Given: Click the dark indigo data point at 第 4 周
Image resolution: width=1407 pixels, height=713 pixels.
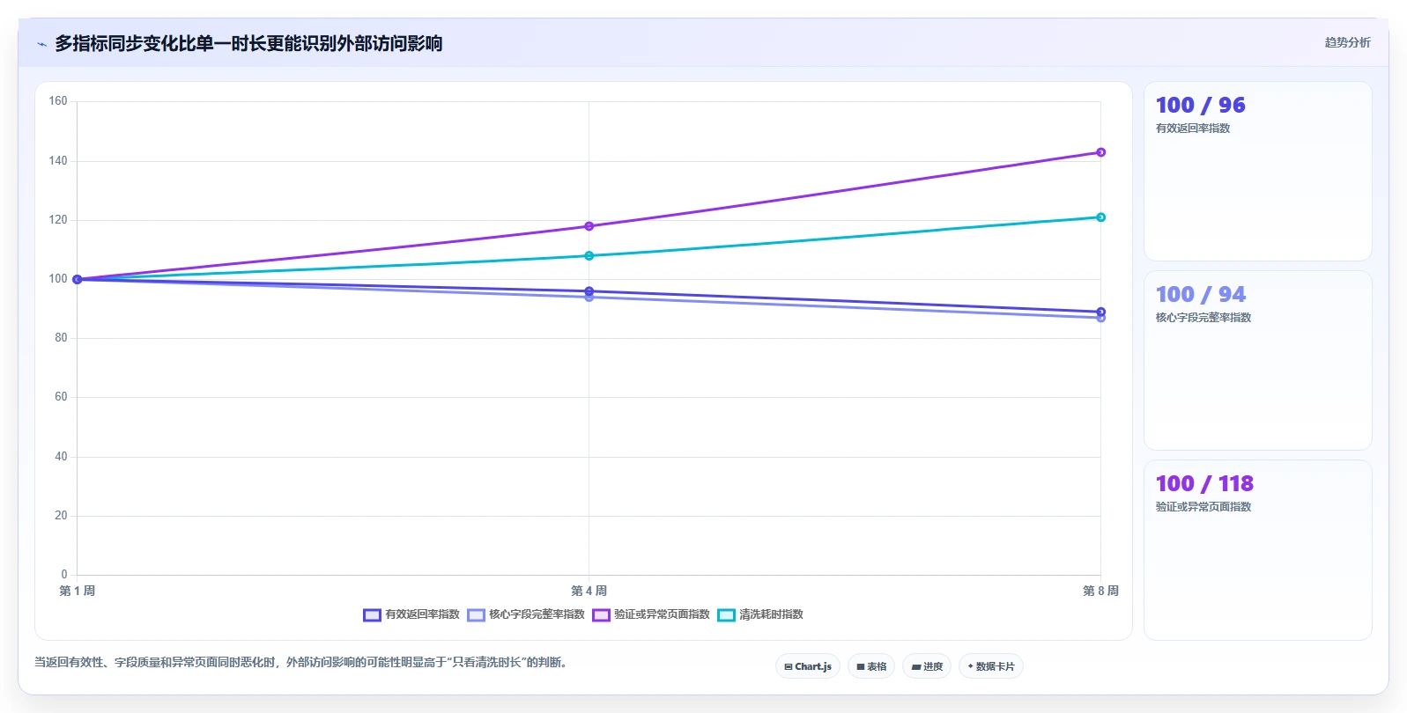Looking at the screenshot, I should coord(589,290).
